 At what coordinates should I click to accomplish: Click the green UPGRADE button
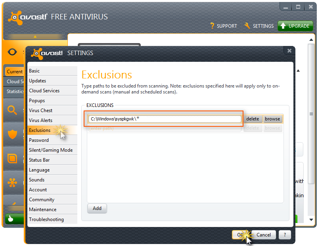tap(295, 26)
